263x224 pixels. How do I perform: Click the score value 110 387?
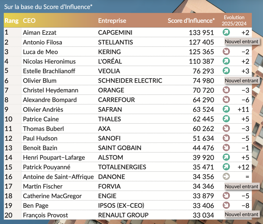(201, 61)
